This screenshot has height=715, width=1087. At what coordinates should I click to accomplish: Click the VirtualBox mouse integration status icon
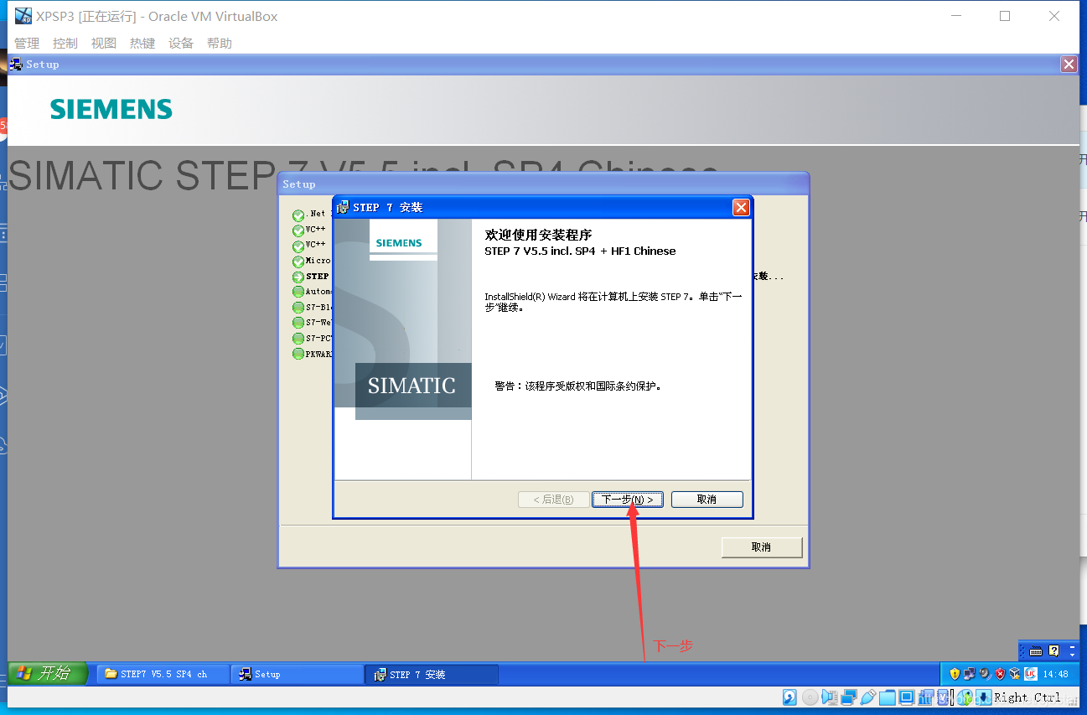point(965,697)
